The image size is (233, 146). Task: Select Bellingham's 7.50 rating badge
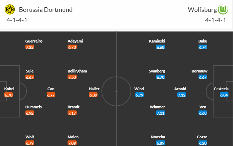tap(72, 77)
